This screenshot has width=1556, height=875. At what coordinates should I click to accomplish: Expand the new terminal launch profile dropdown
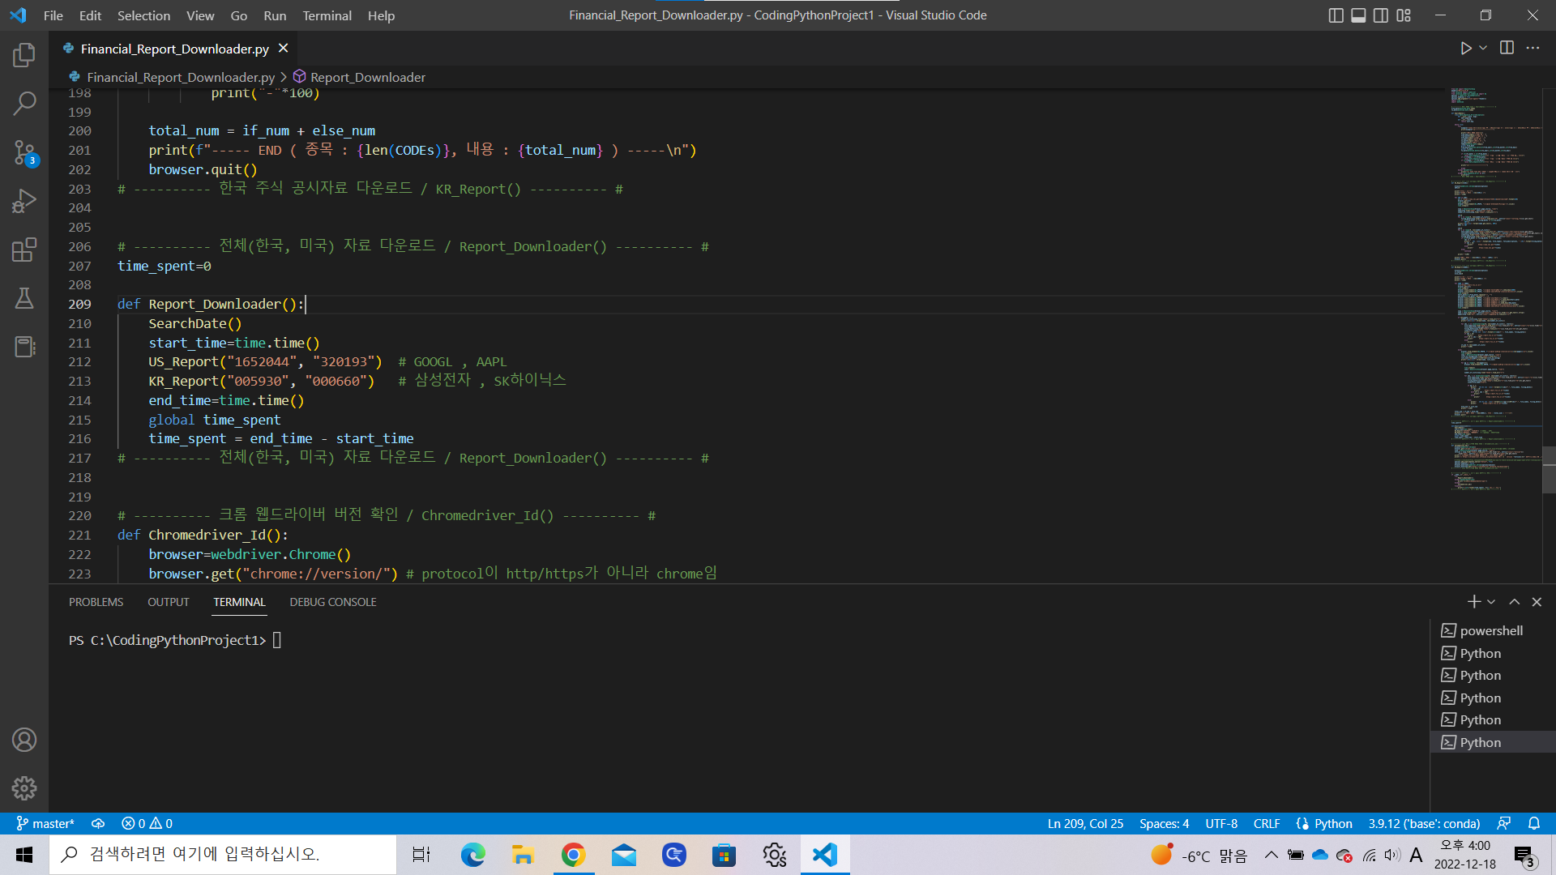point(1491,601)
